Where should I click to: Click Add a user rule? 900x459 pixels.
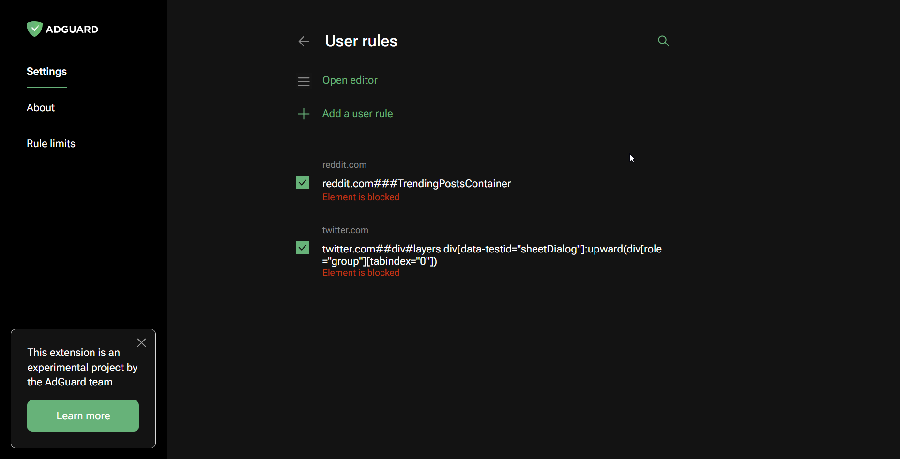tap(357, 114)
